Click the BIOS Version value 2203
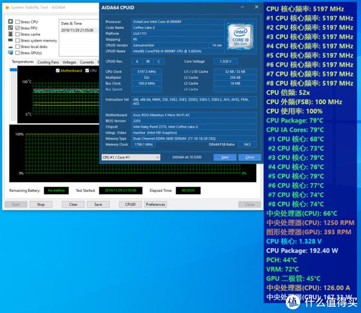The image size is (361, 313). tap(194, 121)
